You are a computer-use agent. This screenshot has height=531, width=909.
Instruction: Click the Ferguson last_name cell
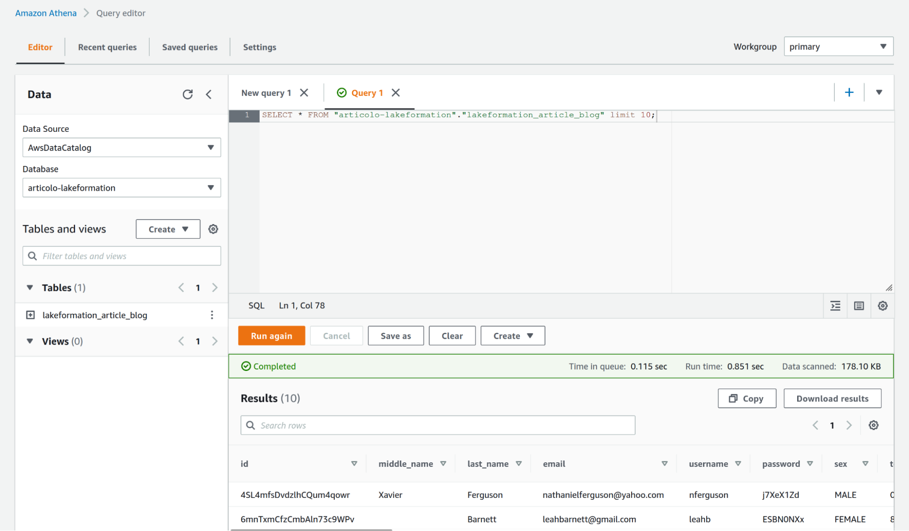click(485, 495)
